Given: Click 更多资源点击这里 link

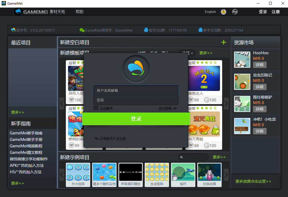Looking at the screenshot, I should (x=253, y=181).
